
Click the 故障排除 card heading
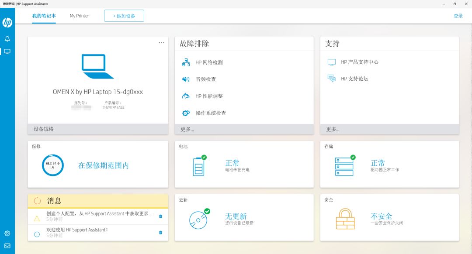point(194,44)
